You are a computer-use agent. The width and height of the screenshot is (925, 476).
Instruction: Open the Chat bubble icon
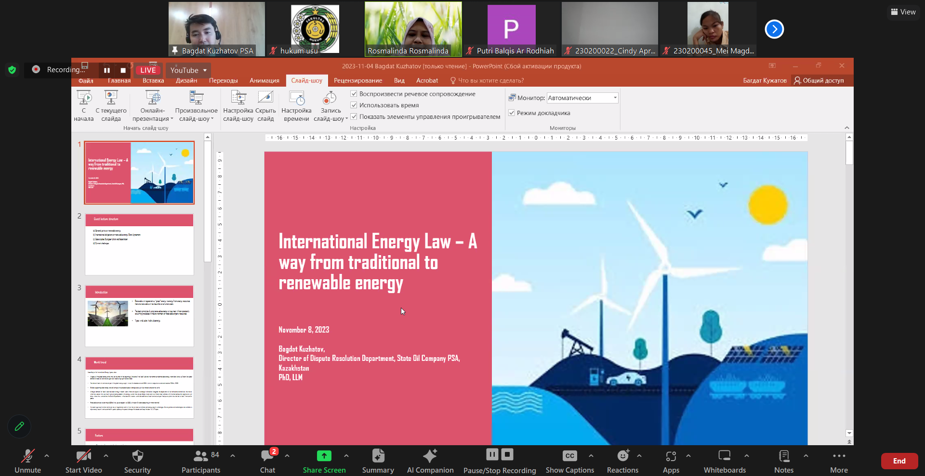(267, 456)
